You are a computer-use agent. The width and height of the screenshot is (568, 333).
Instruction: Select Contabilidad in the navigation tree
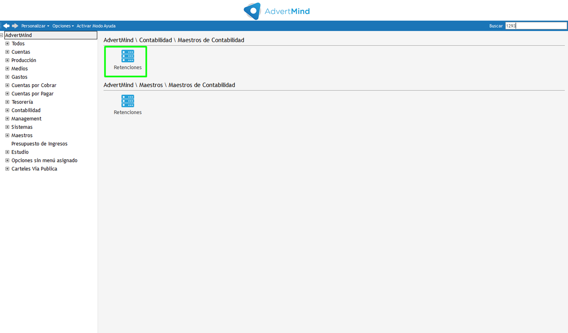pos(26,110)
